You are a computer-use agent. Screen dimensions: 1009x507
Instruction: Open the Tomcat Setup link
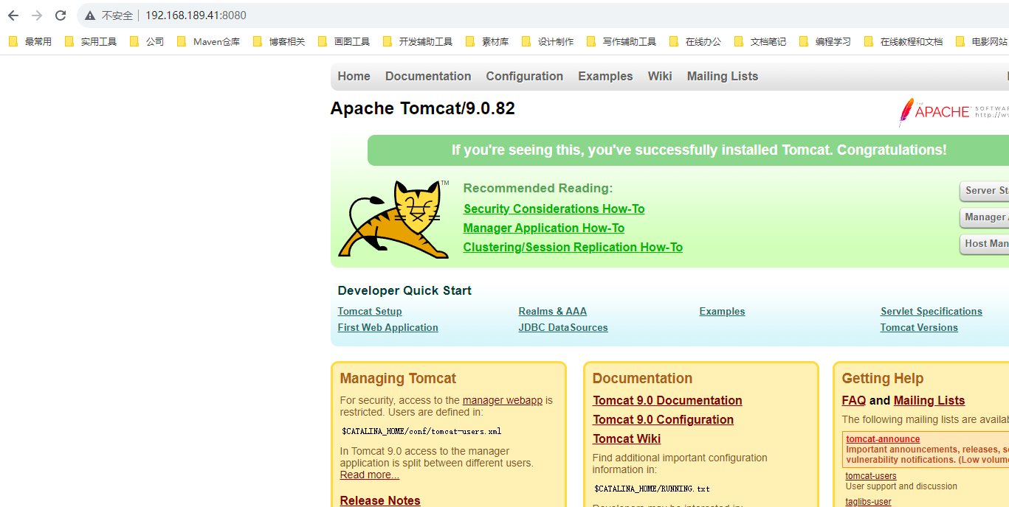click(x=370, y=311)
